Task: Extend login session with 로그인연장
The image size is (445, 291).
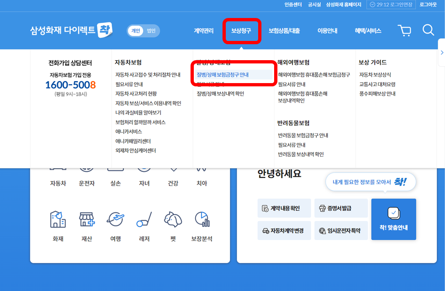Action: coord(391,5)
